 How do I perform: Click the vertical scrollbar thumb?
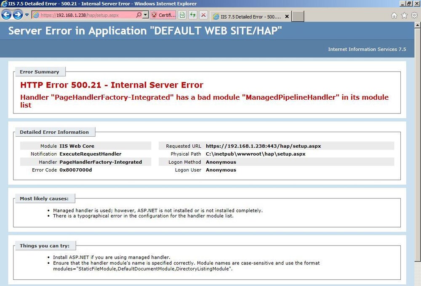[417, 144]
